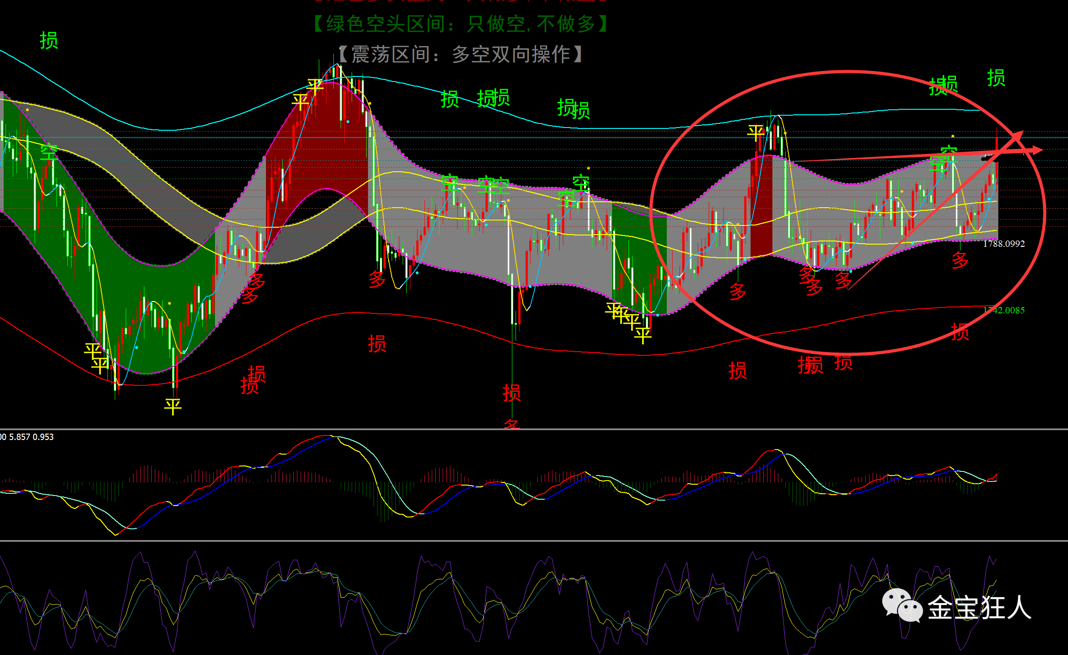Click the red 多 marker left of the dip at 828
Screen dimensions: 1068x655
point(377,279)
